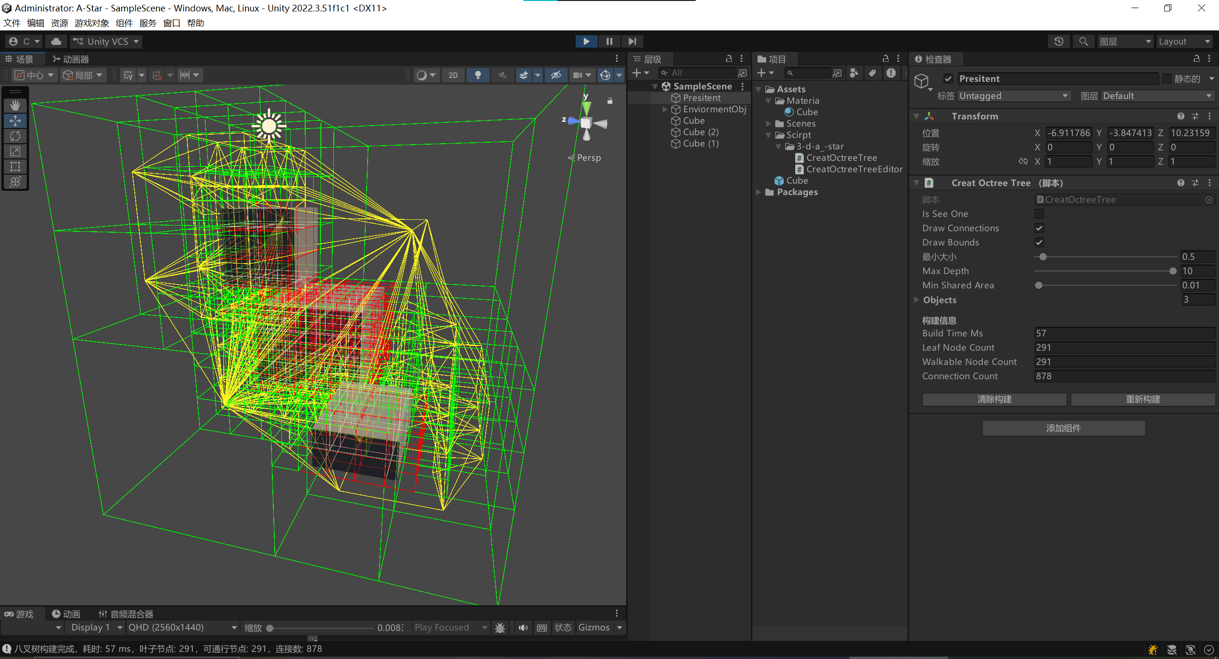Image resolution: width=1219 pixels, height=659 pixels.
Task: Uncheck Draw Connections
Action: tap(1039, 228)
